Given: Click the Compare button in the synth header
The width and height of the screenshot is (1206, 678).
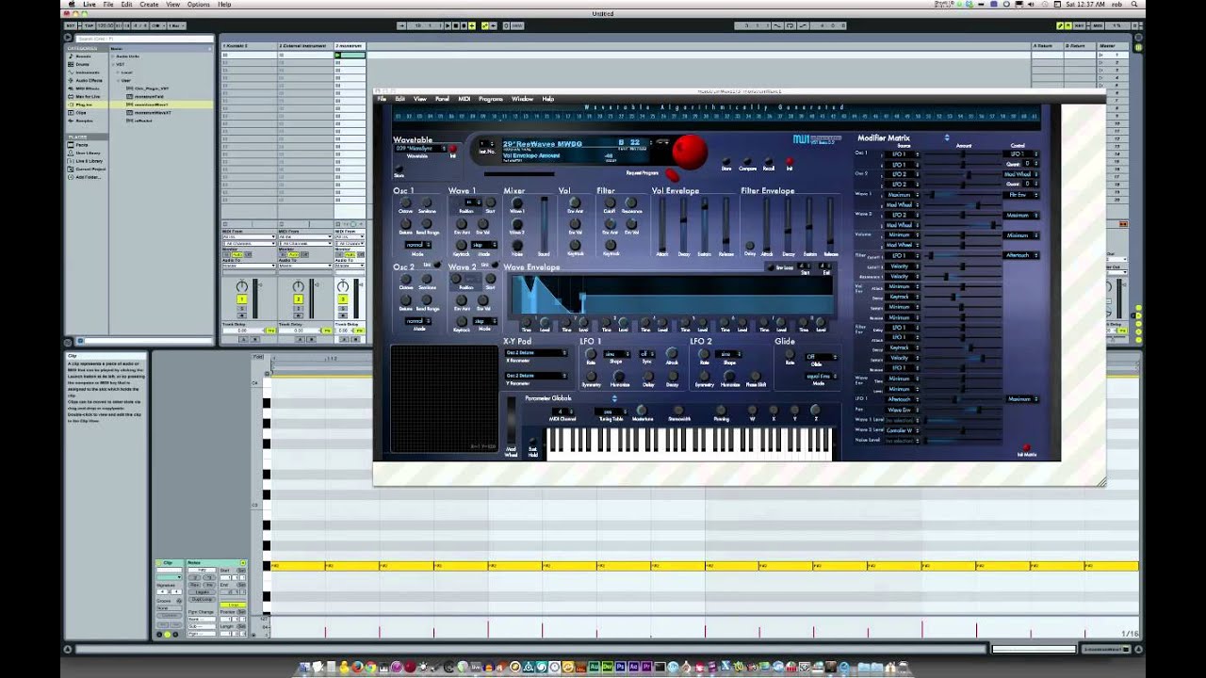Looking at the screenshot, I should 748,161.
